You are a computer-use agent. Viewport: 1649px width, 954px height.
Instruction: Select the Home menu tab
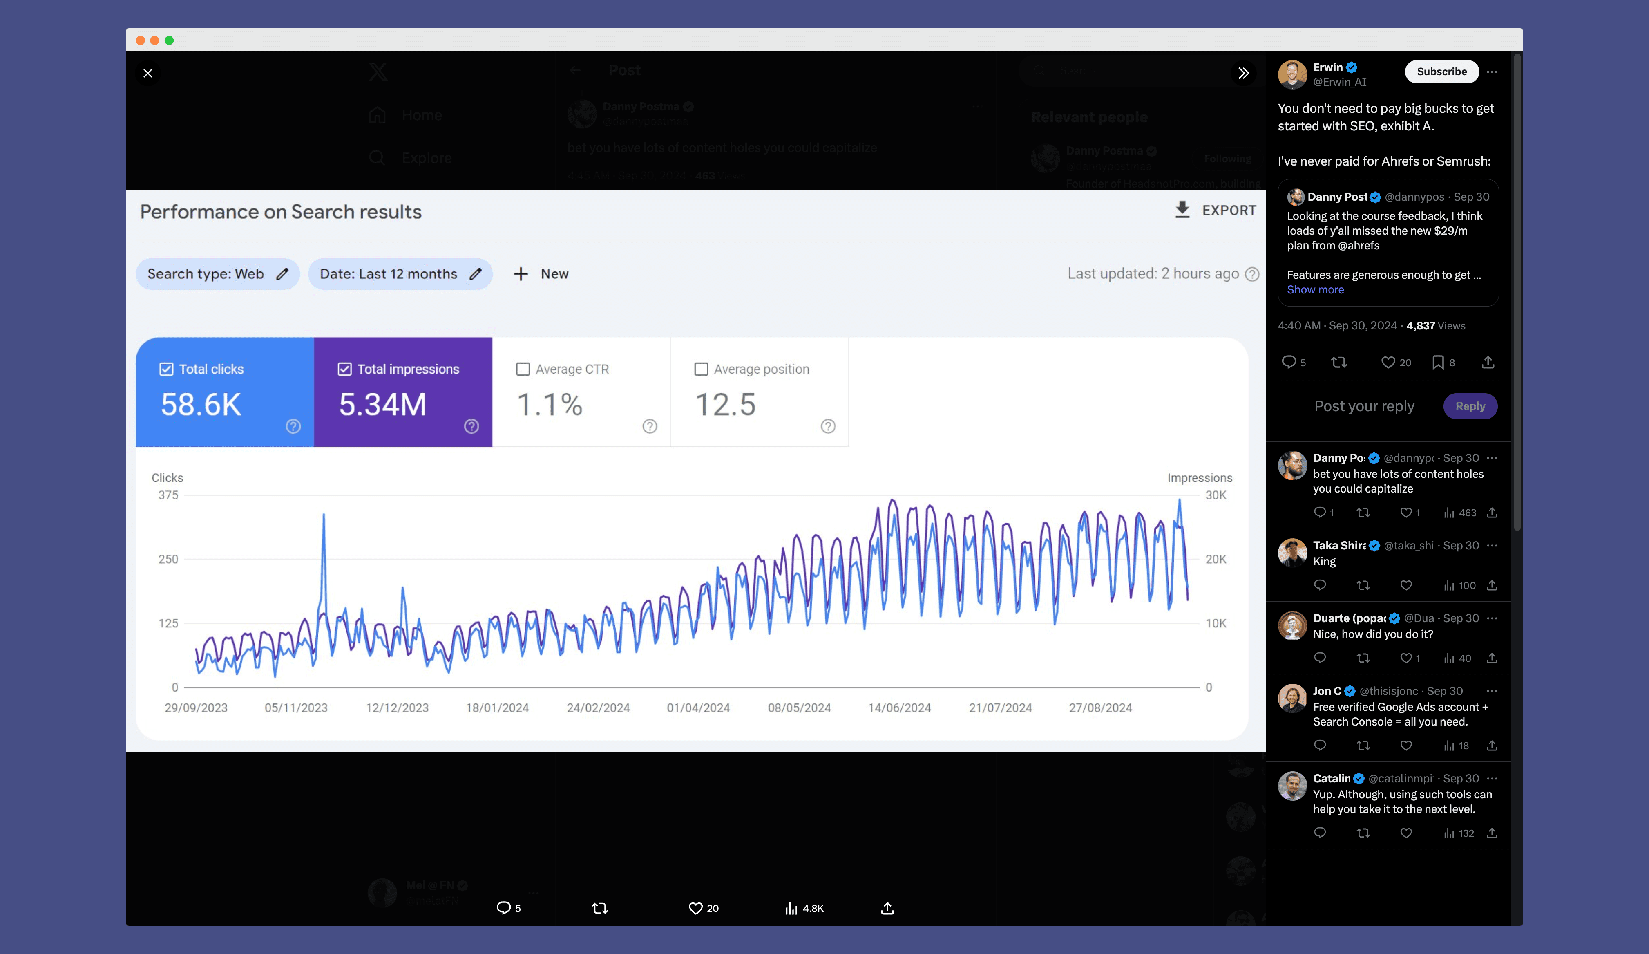(405, 115)
